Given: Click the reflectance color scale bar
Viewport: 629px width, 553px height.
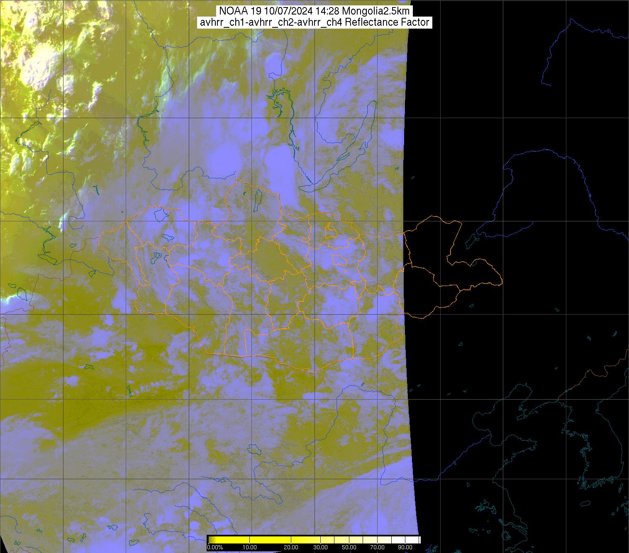Looking at the screenshot, I should (x=314, y=539).
